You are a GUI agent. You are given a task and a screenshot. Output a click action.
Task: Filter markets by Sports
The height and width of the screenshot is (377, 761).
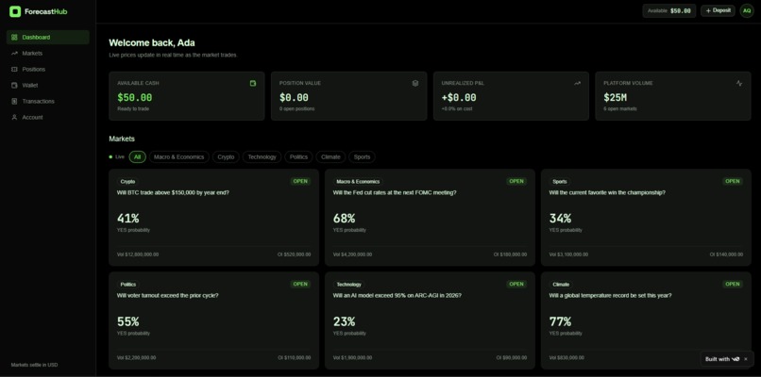pyautogui.click(x=362, y=157)
